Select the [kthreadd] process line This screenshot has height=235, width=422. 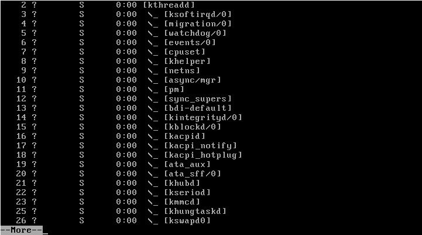tap(169, 5)
